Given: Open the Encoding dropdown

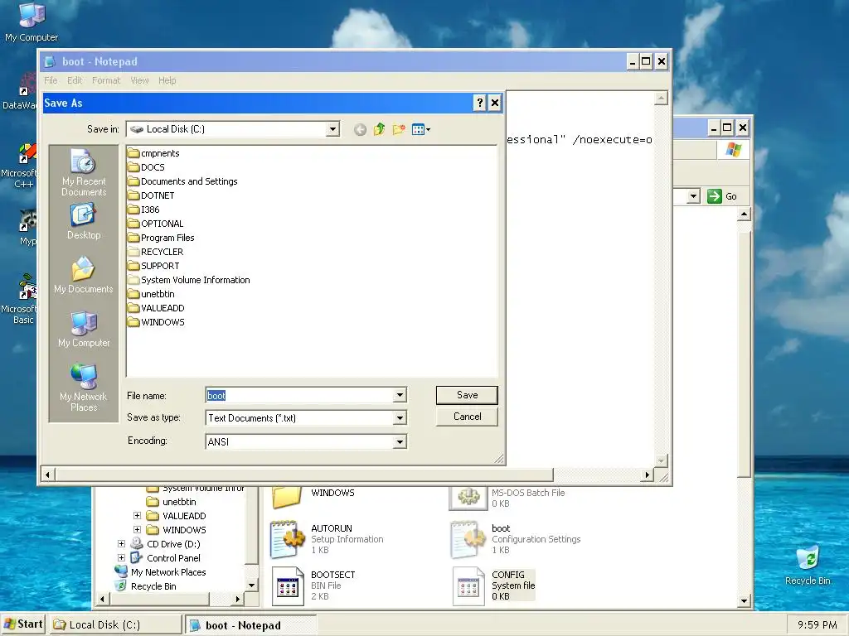Looking at the screenshot, I should (x=400, y=442).
